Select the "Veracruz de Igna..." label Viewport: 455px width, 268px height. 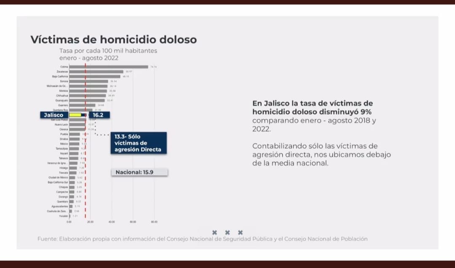[x=57, y=163]
